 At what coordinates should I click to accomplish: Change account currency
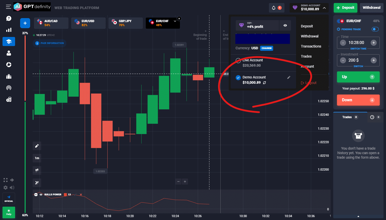coord(267,48)
